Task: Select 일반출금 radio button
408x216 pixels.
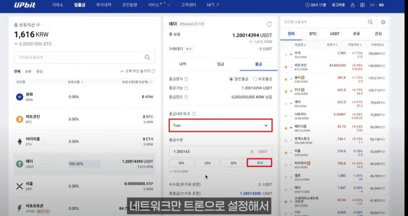Action: 231,79
